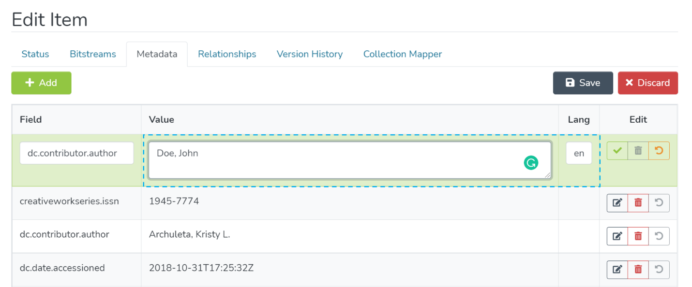
Task: Edit the Archuleta, Kristy L. author row
Action: pyautogui.click(x=617, y=236)
